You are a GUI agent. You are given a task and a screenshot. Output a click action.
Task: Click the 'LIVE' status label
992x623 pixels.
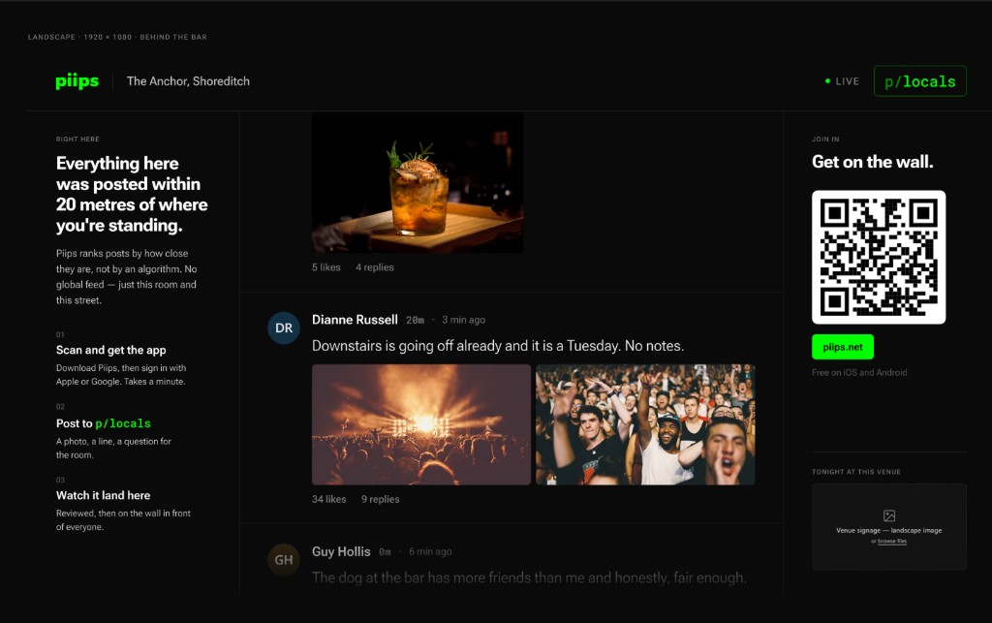pyautogui.click(x=847, y=81)
